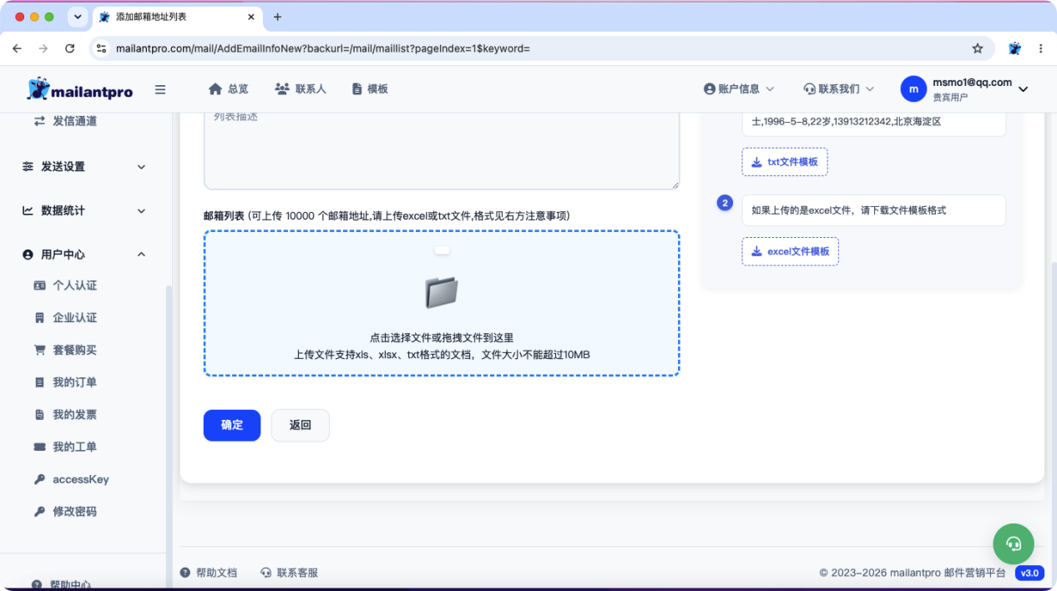1057x591 pixels.
Task: Open user account chevron menu
Action: [x=1024, y=89]
